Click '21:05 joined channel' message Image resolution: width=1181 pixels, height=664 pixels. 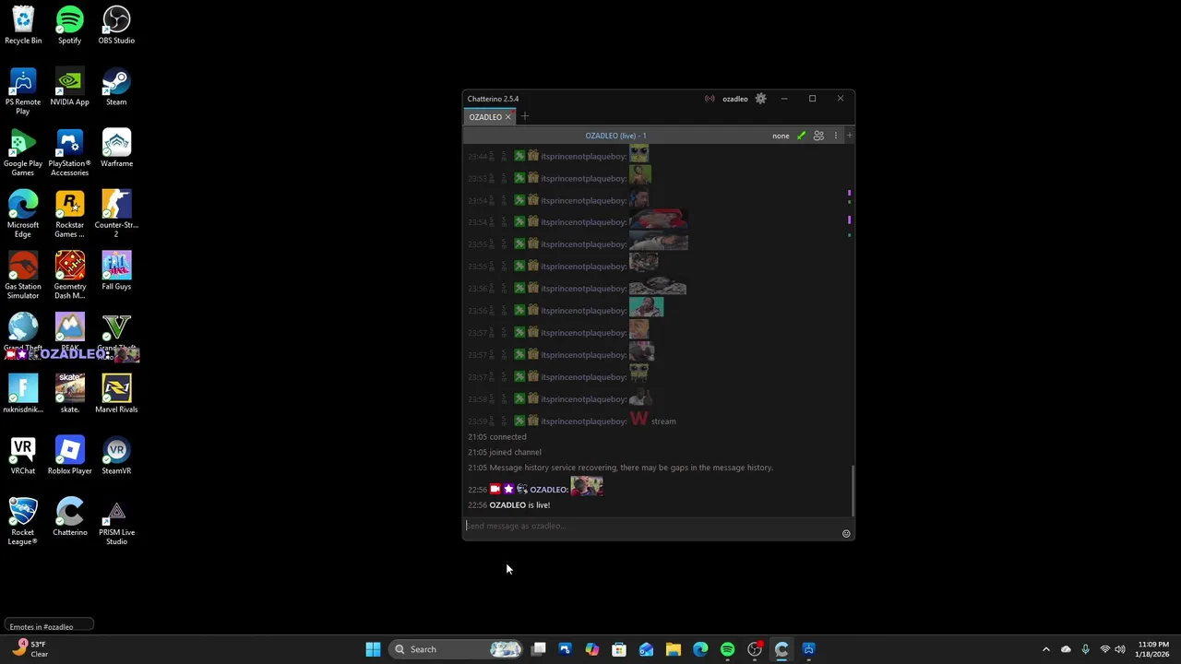[x=505, y=452]
